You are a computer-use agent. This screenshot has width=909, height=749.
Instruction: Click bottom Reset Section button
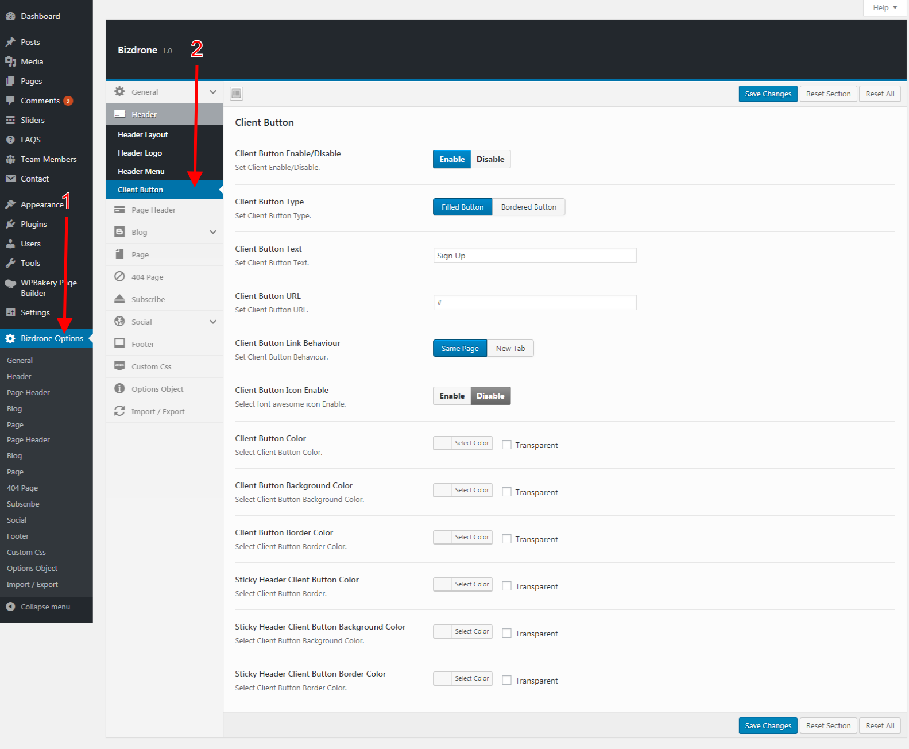coord(828,725)
